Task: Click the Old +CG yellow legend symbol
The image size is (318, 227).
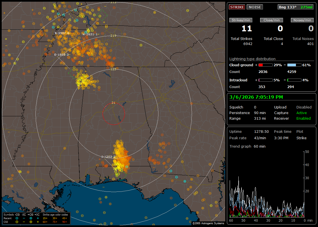Action: point(31,222)
